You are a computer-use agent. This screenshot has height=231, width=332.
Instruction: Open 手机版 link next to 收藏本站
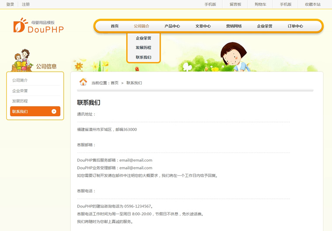(x=286, y=4)
